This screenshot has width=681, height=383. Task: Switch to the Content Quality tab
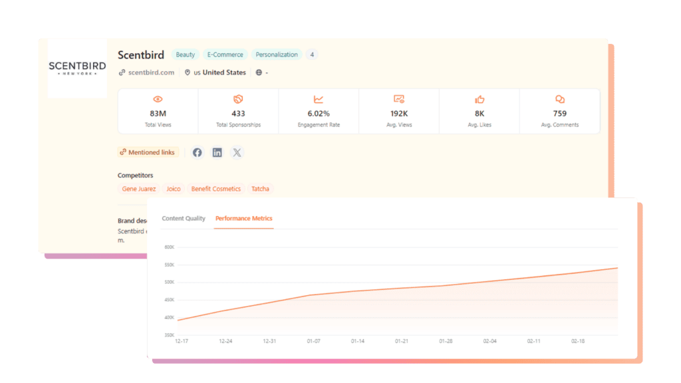[184, 218]
